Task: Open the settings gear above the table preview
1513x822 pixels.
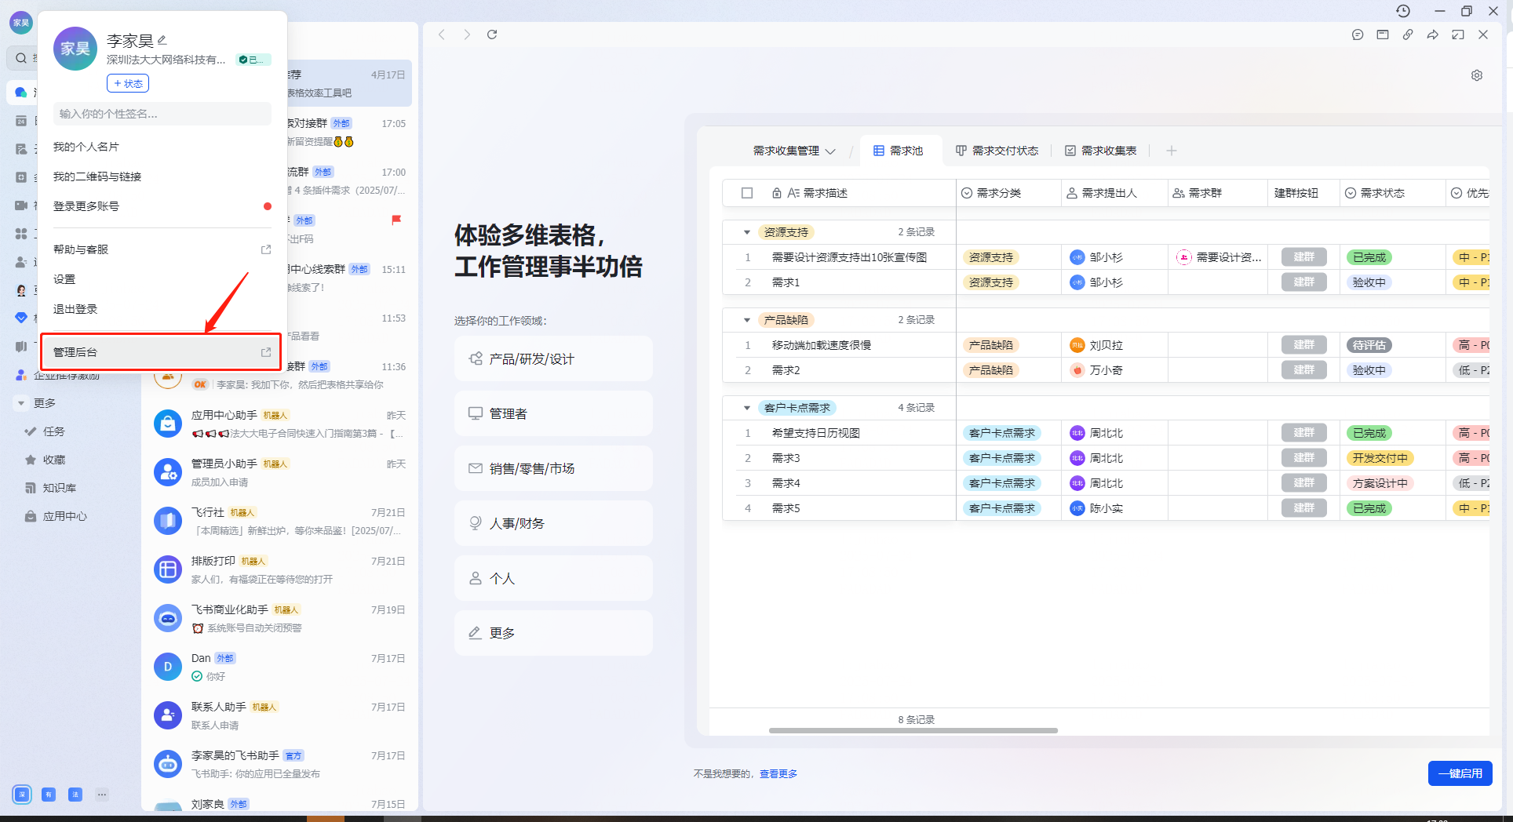Action: coord(1477,75)
